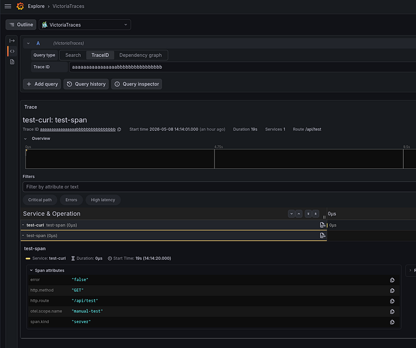Expand one level with the down chevron
Image resolution: width=416 pixels, height=348 pixels.
pyautogui.click(x=291, y=214)
